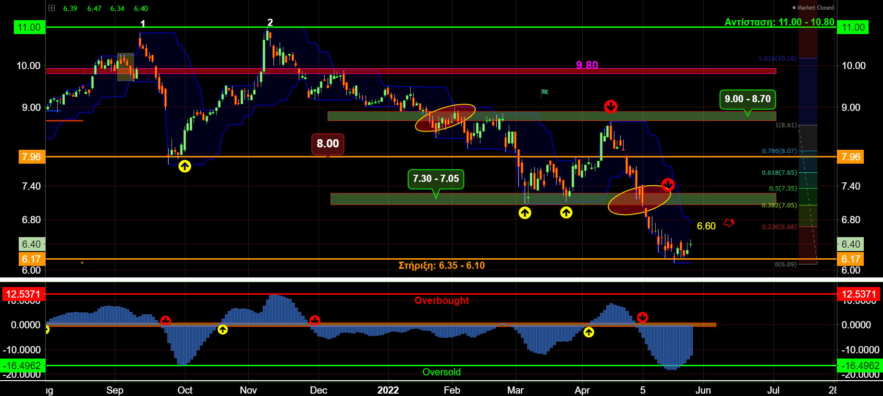Select the Feb label on the time axis
Viewport: 883px width, 396px height.
(452, 390)
